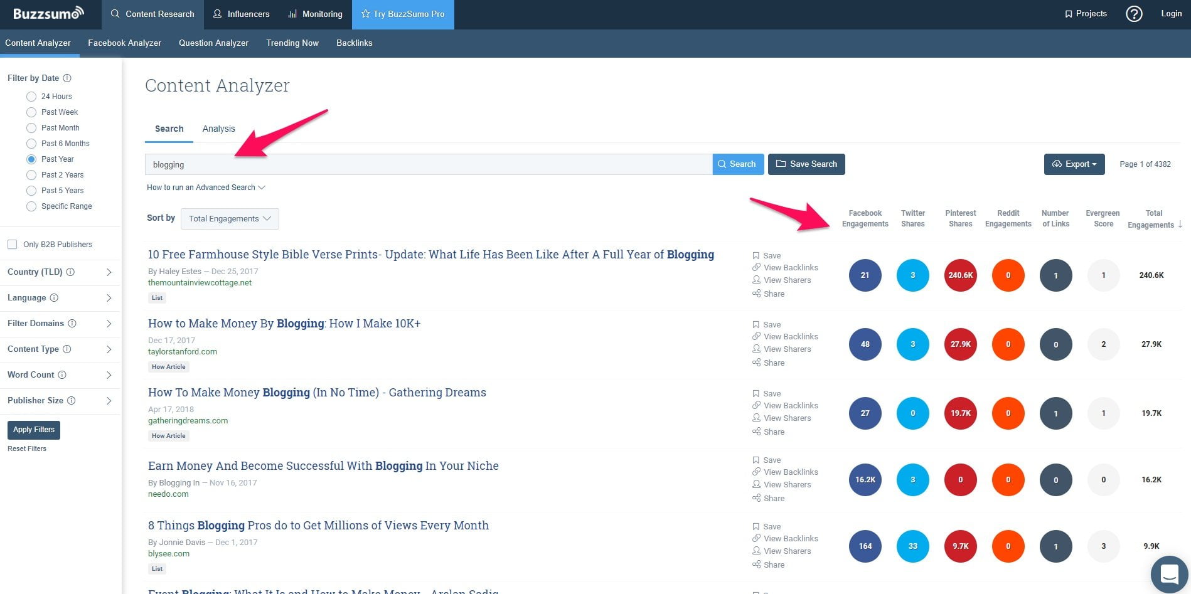
Task: Save the blysee.com article
Action: 767,526
